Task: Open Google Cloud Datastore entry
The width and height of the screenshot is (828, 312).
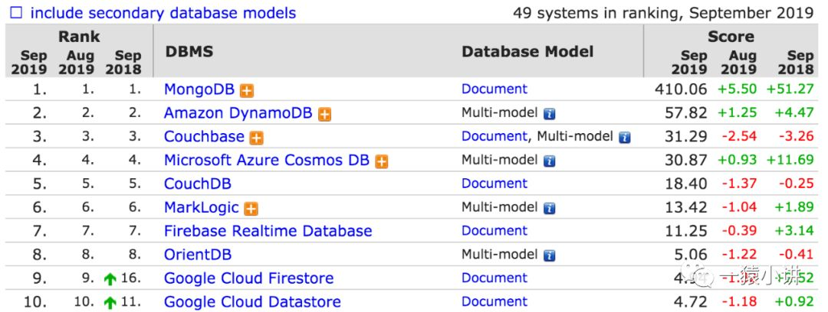Action: 252,302
